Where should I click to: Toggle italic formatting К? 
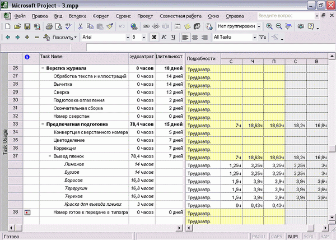(164, 38)
